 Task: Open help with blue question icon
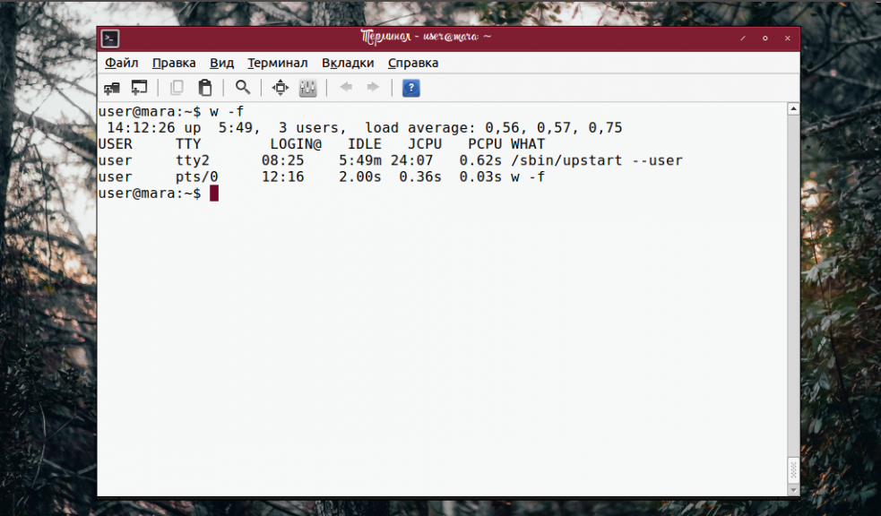410,88
